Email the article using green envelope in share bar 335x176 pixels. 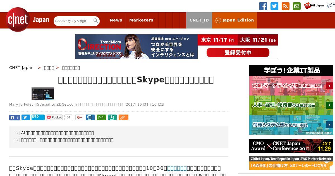click(101, 117)
